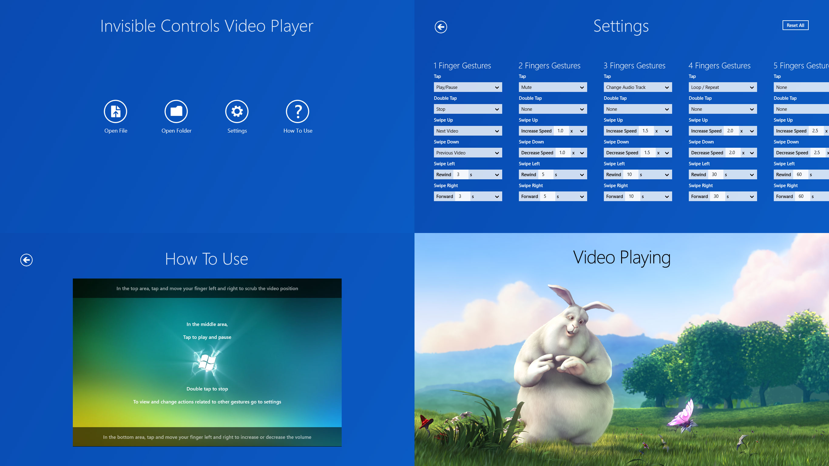Expand 2 Fingers Swipe Left Rewind arrow
The width and height of the screenshot is (829, 466).
582,175
